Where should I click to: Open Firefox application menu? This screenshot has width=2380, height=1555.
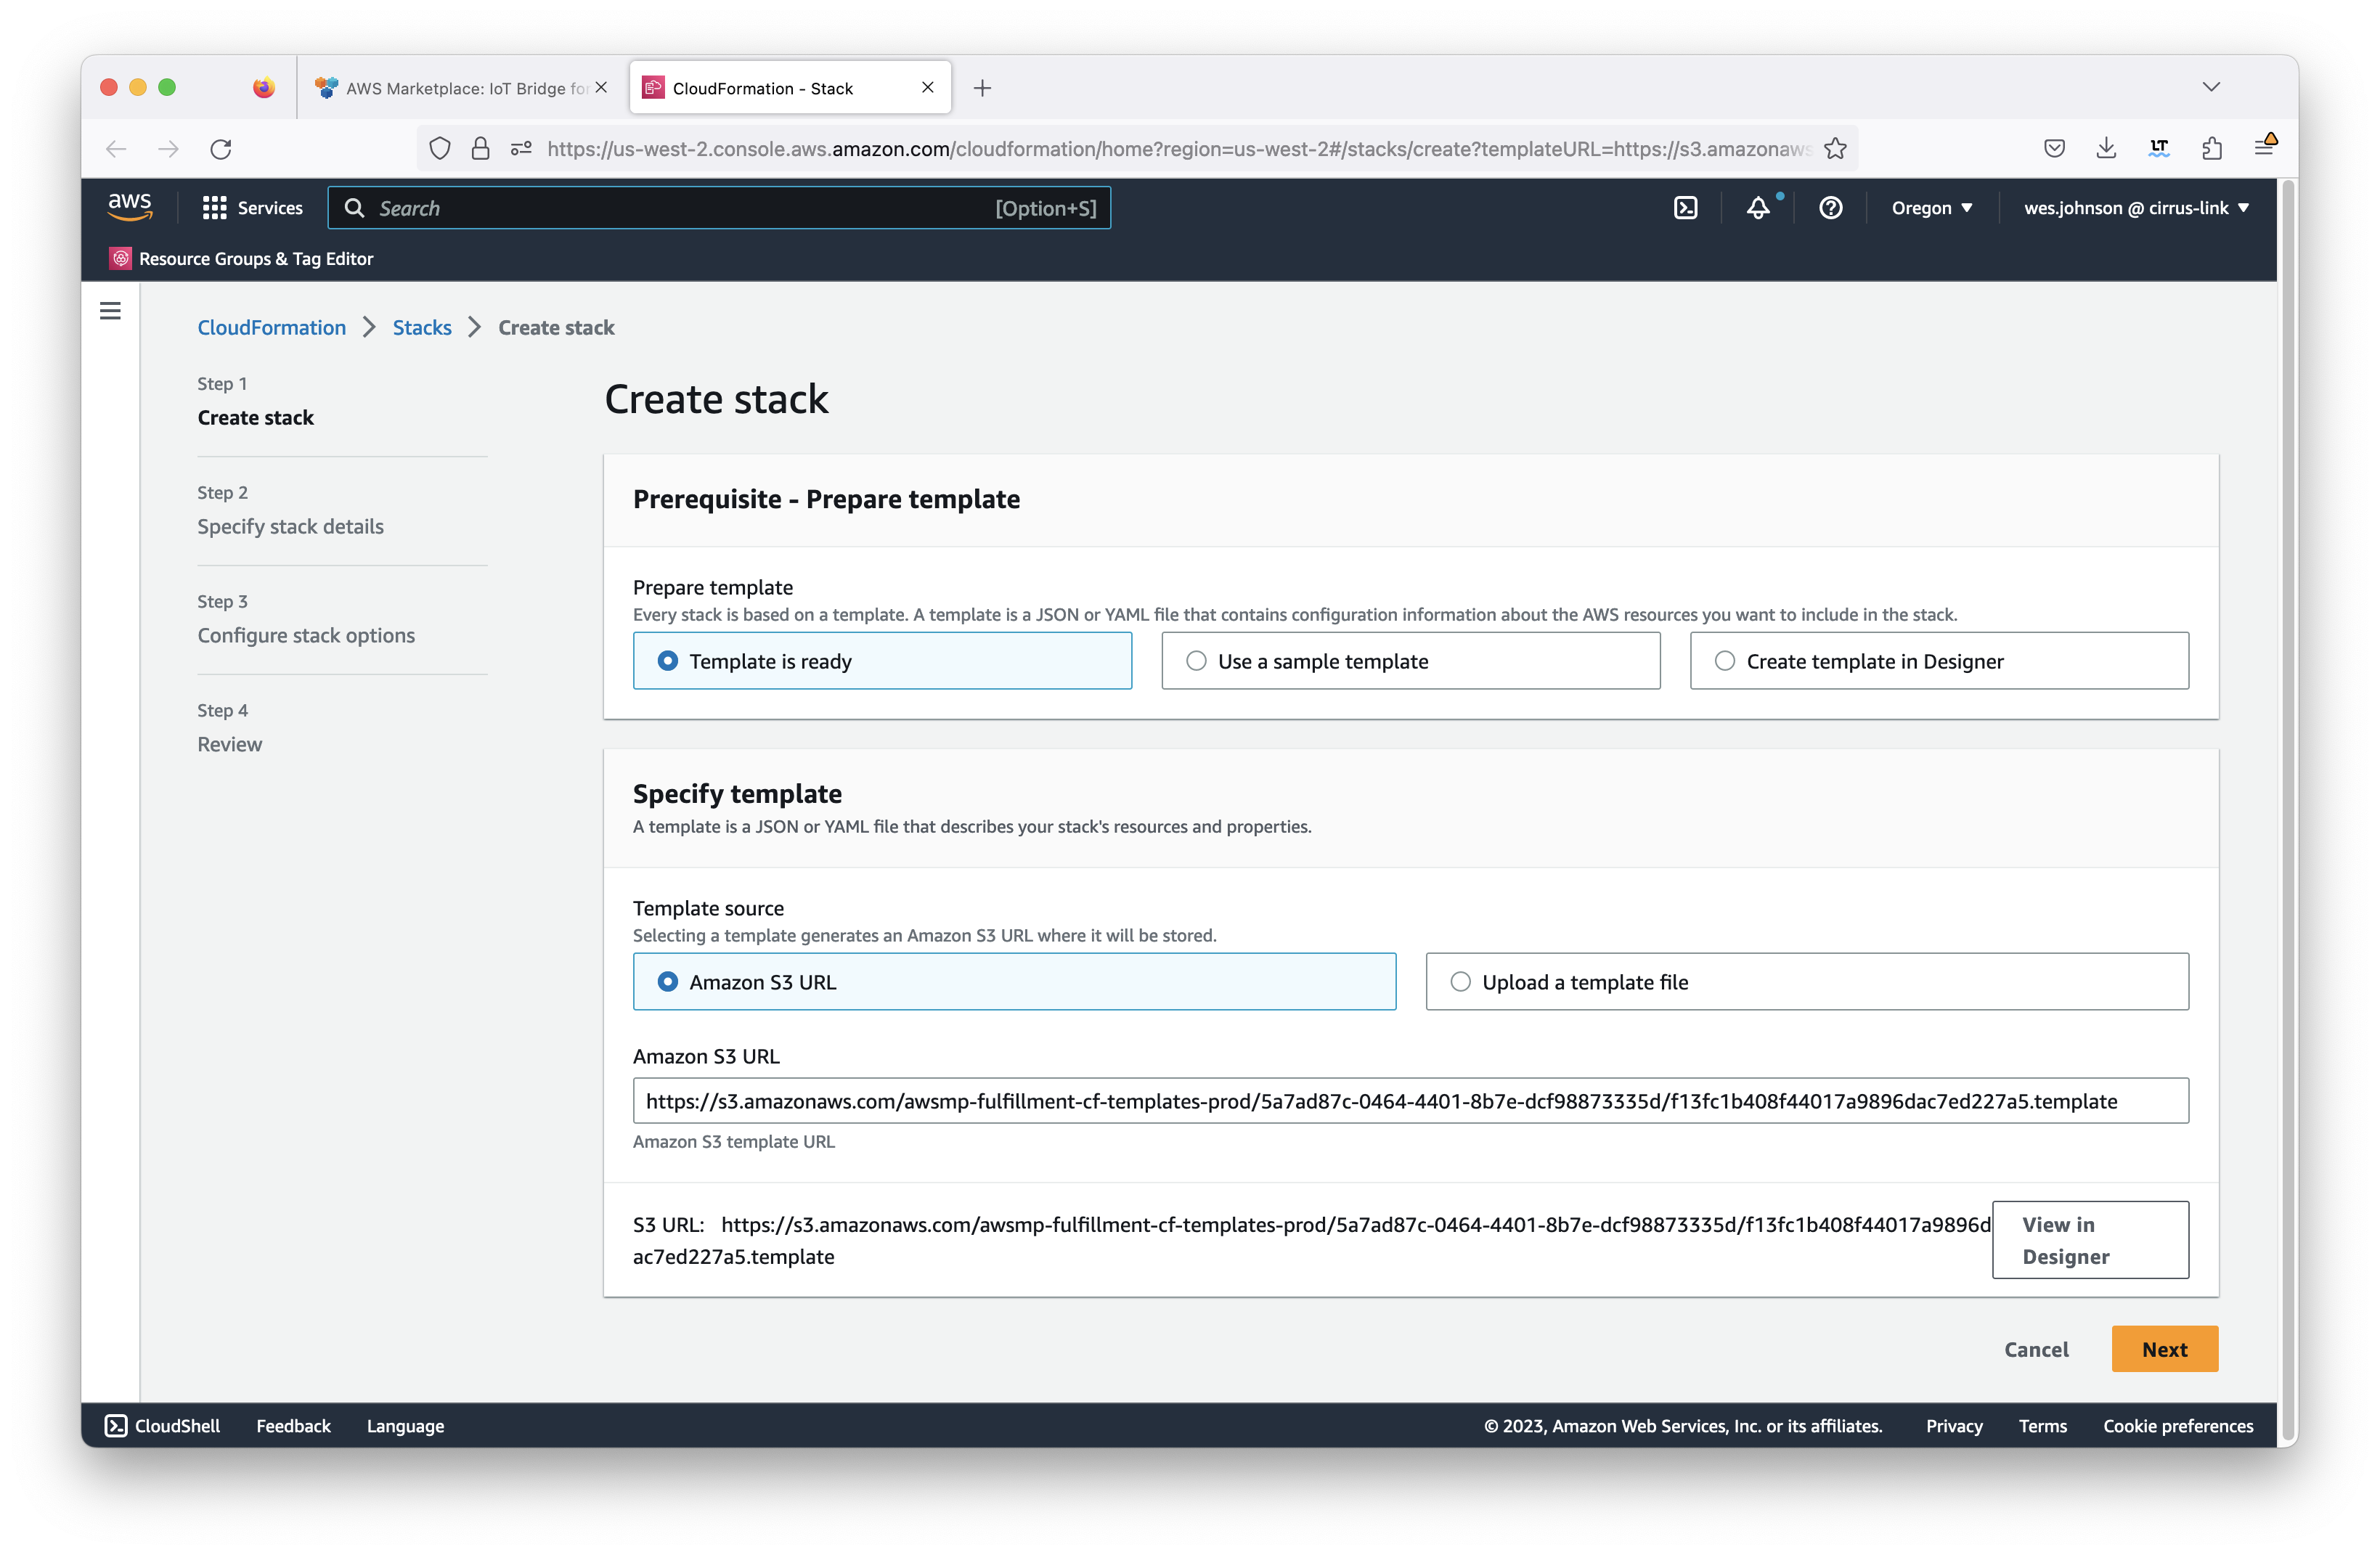pyautogui.click(x=2265, y=147)
